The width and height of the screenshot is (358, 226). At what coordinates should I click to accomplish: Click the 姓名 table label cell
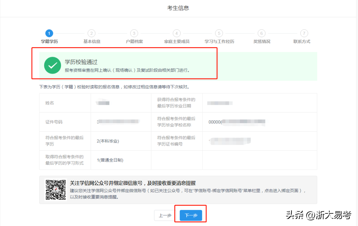pos(50,103)
